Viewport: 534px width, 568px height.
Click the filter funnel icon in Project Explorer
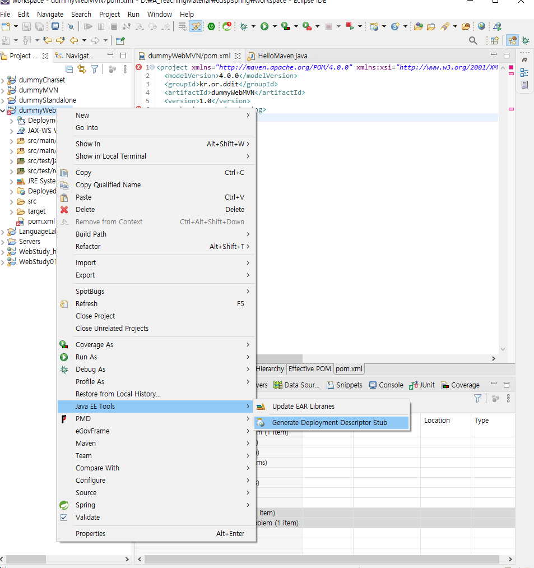click(x=95, y=69)
